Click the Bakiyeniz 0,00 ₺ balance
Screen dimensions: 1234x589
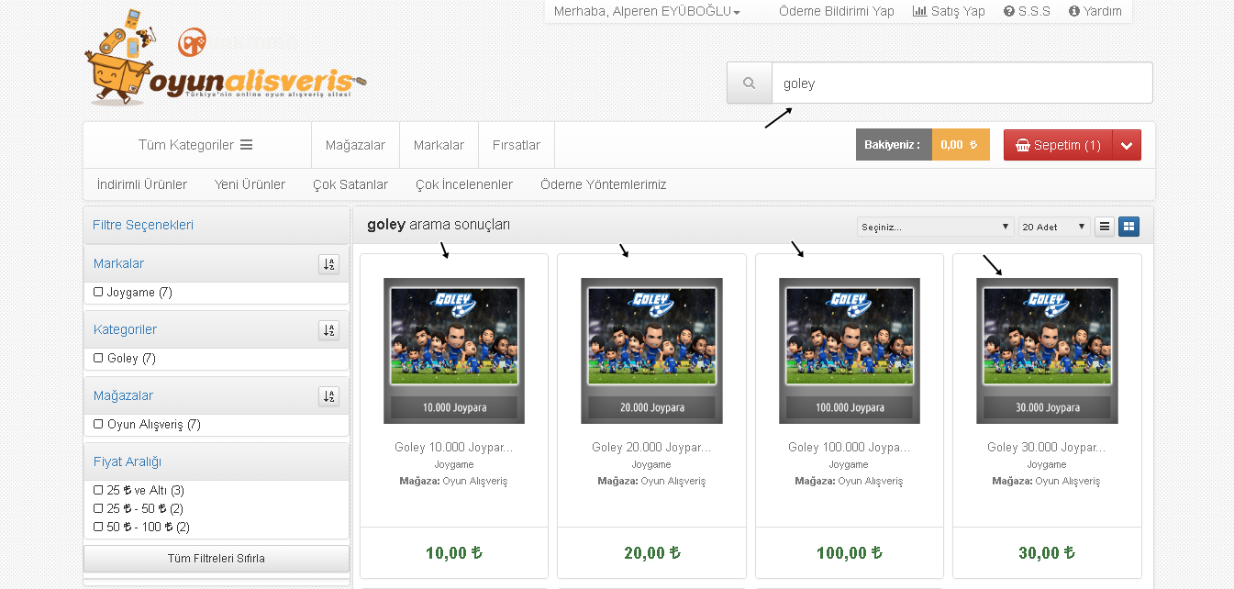[x=923, y=145]
